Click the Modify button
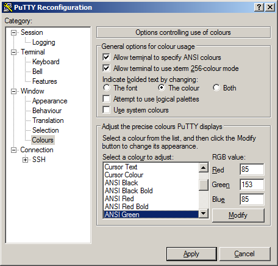The width and height of the screenshot is (278, 266). click(238, 215)
